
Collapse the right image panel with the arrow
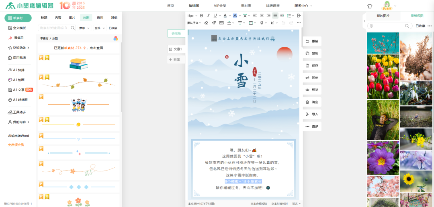(x=364, y=21)
